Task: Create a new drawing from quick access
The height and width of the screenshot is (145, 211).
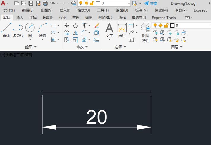Action: pyautogui.click(x=17, y=3)
